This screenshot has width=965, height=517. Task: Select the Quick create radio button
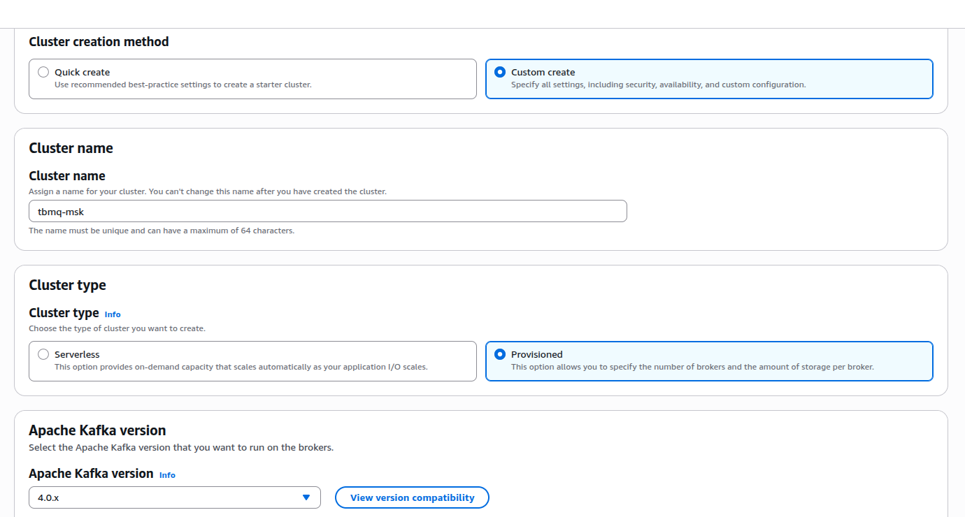pyautogui.click(x=43, y=72)
